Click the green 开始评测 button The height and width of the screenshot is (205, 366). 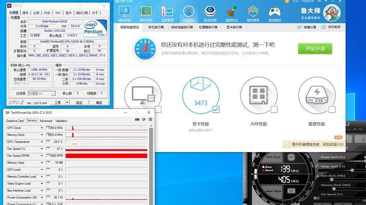click(315, 49)
